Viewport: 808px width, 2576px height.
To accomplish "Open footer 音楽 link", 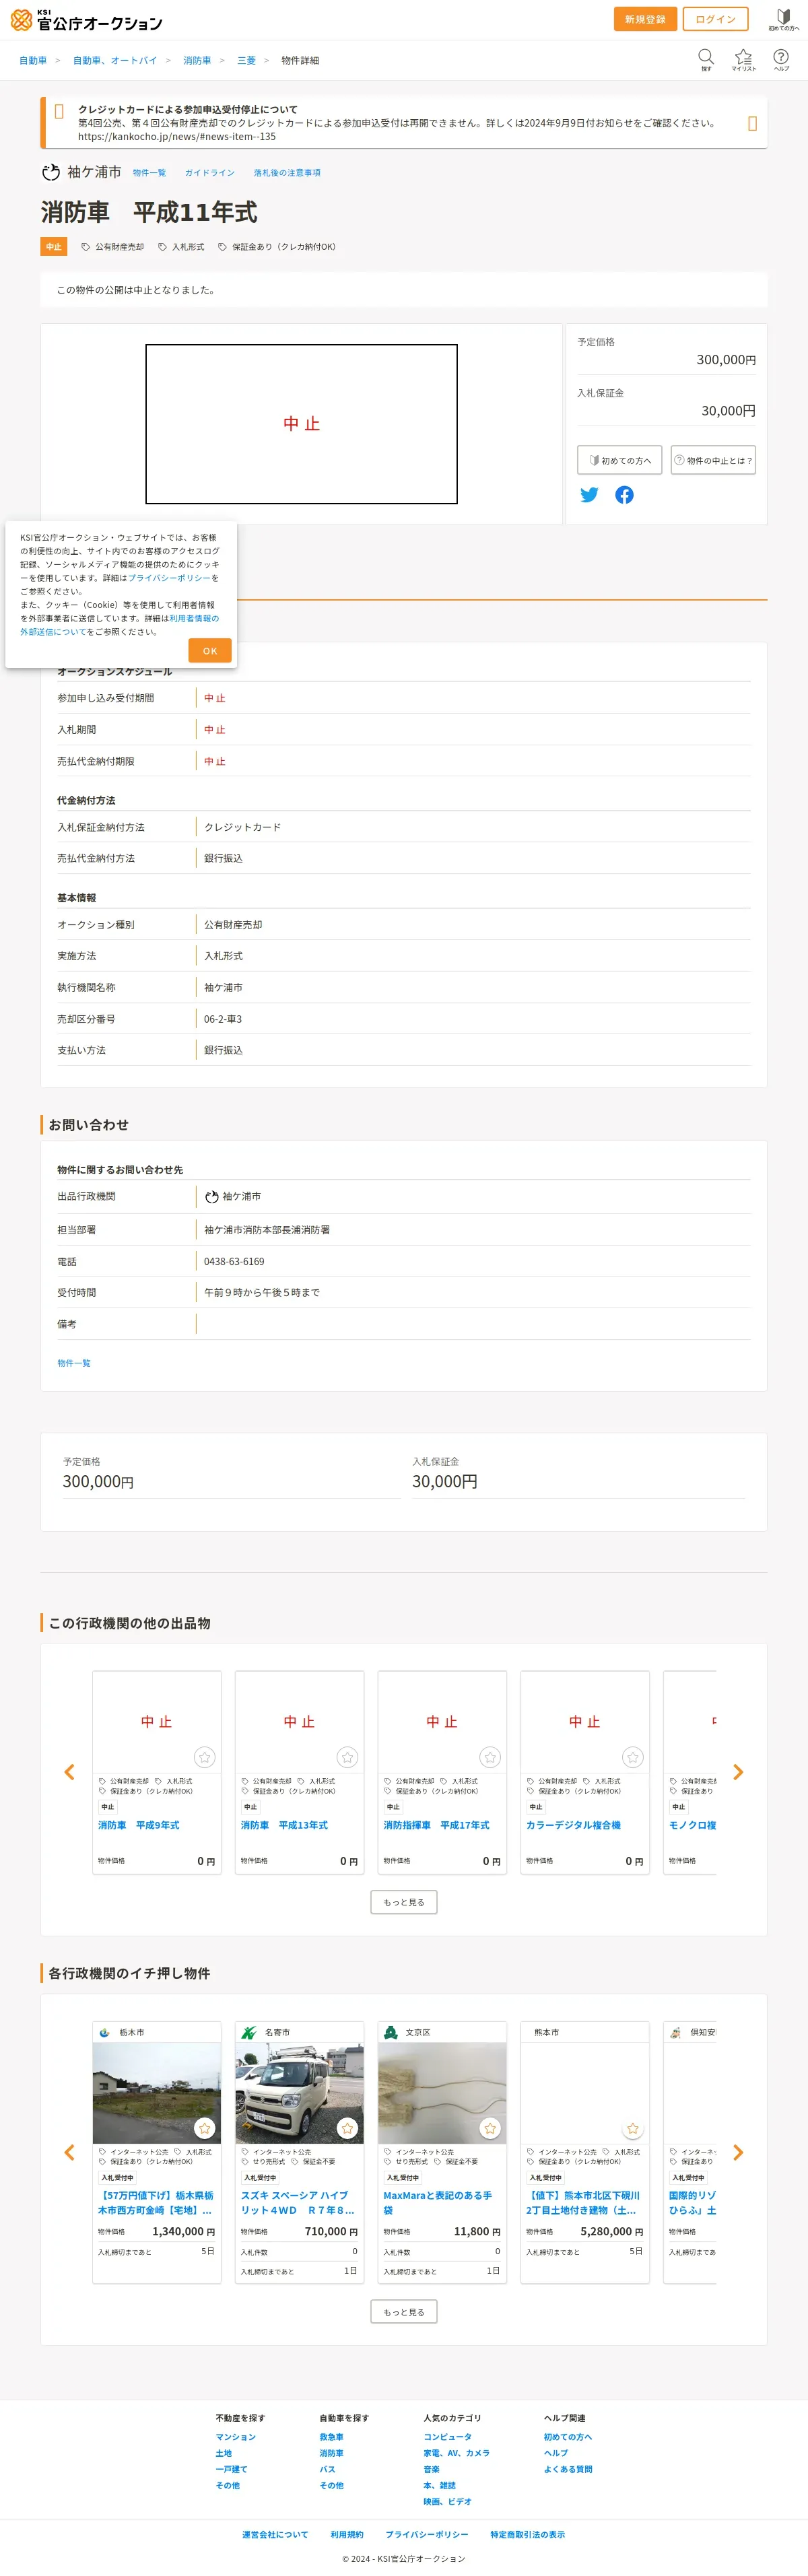I will click(432, 2469).
